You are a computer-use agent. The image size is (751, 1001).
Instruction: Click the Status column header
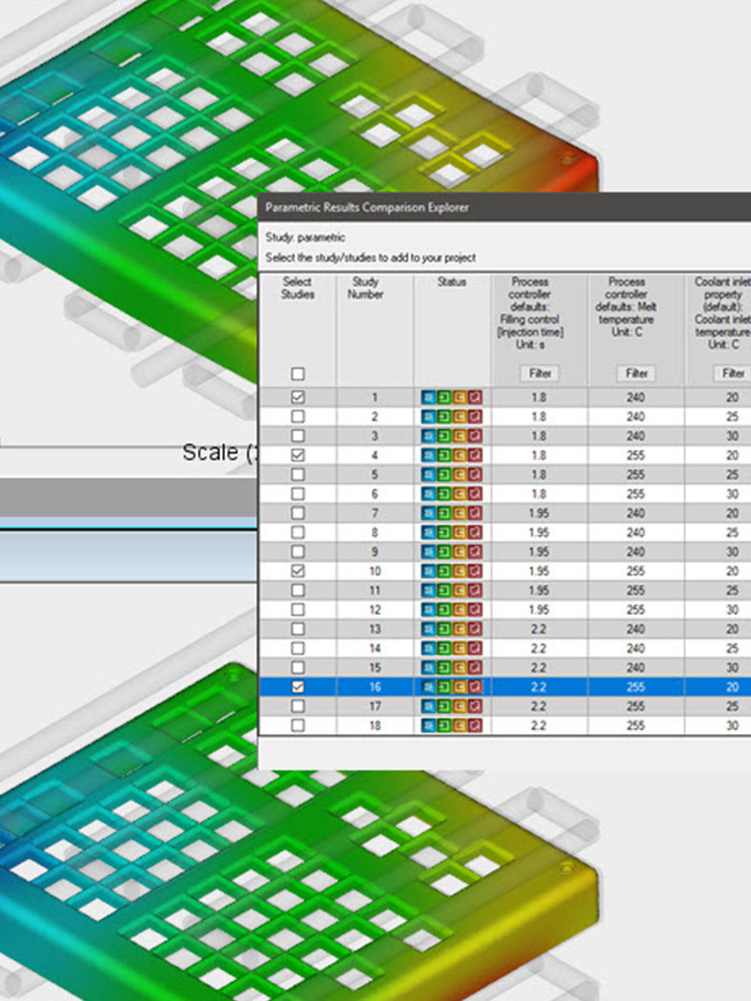(452, 282)
